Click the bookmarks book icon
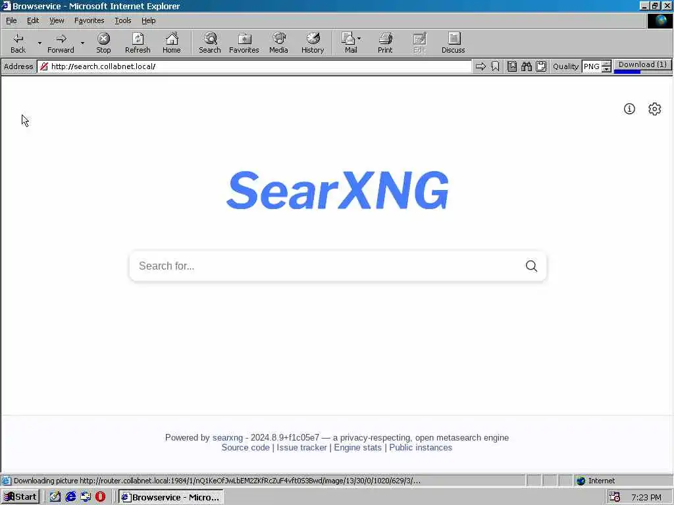674x505 pixels. point(512,66)
